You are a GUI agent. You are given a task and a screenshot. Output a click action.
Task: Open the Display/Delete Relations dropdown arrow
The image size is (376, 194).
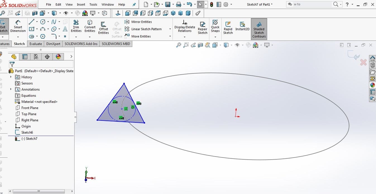click(185, 37)
